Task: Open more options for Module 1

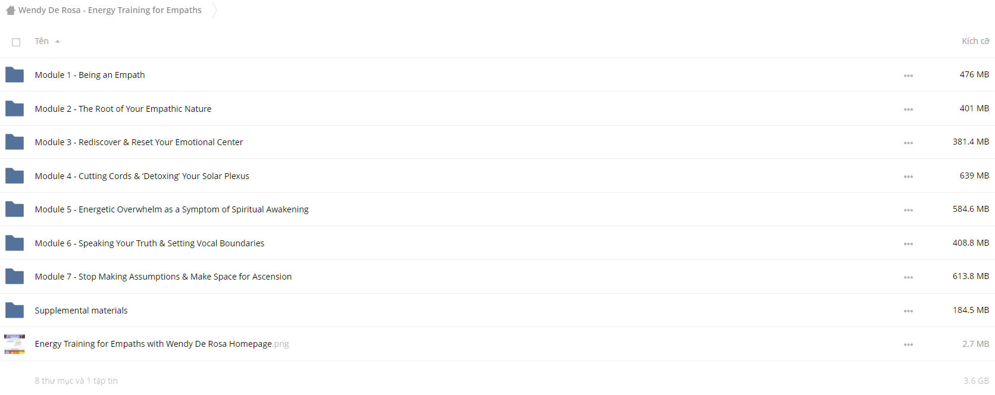Action: tap(908, 76)
